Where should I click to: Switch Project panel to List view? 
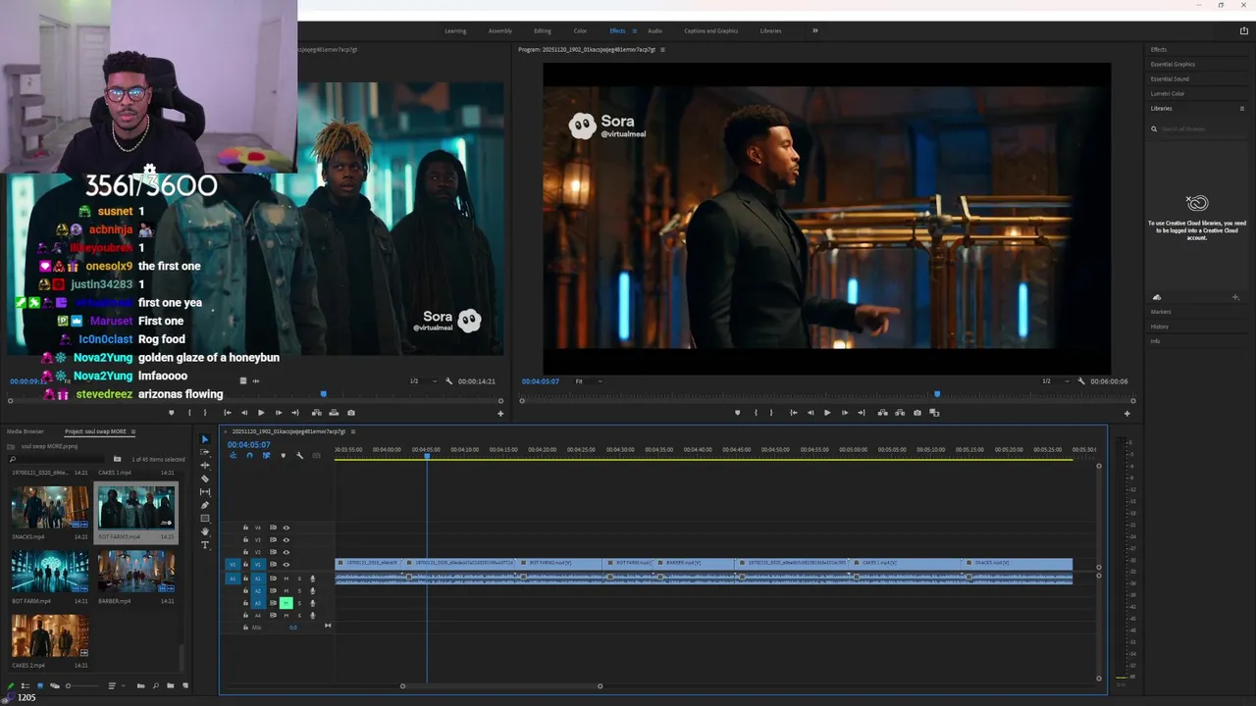pyautogui.click(x=26, y=685)
